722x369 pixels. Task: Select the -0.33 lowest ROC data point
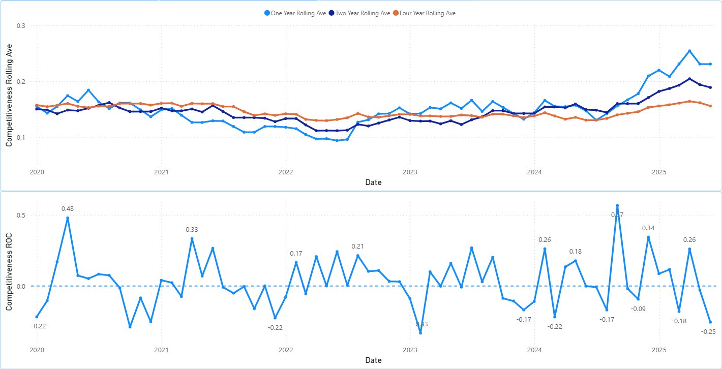420,333
